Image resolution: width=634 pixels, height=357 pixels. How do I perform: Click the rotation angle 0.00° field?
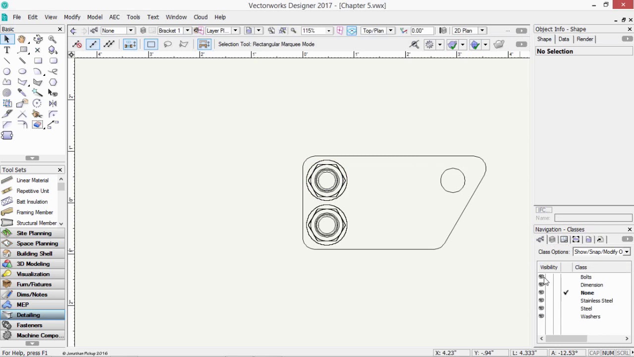[x=421, y=31]
